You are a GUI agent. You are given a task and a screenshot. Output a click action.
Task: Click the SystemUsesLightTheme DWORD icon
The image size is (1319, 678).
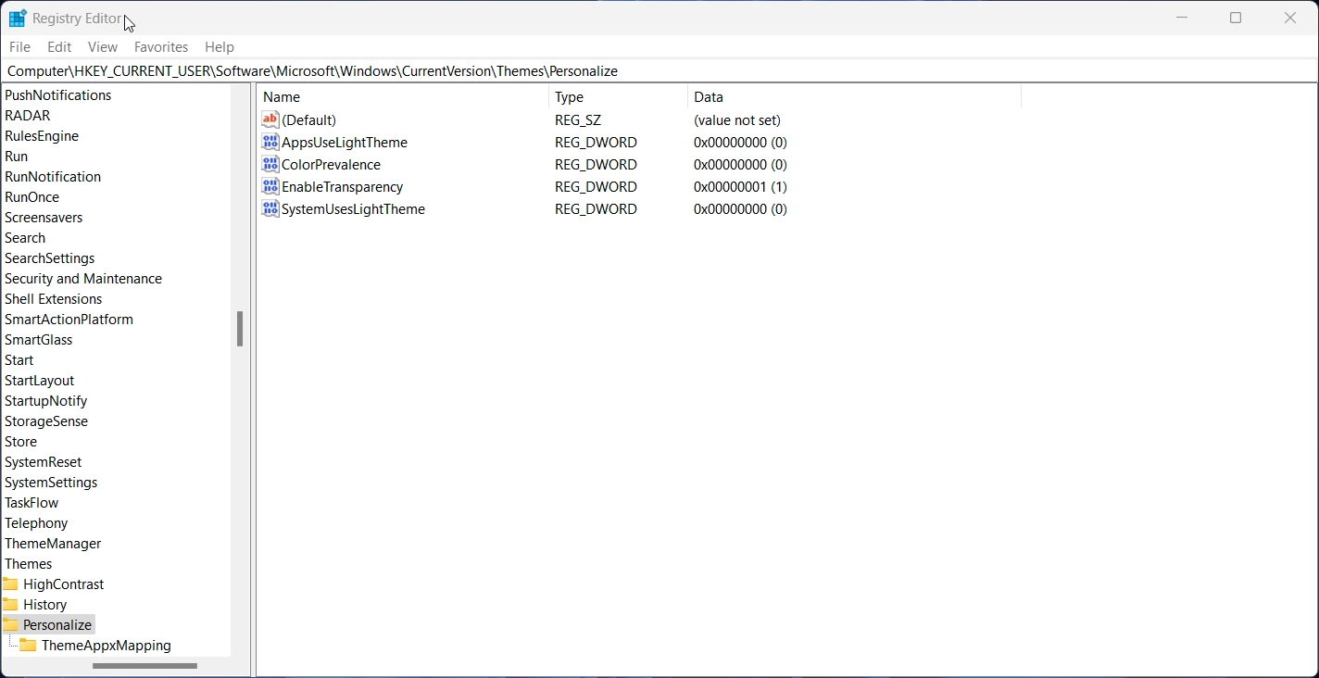(x=270, y=208)
